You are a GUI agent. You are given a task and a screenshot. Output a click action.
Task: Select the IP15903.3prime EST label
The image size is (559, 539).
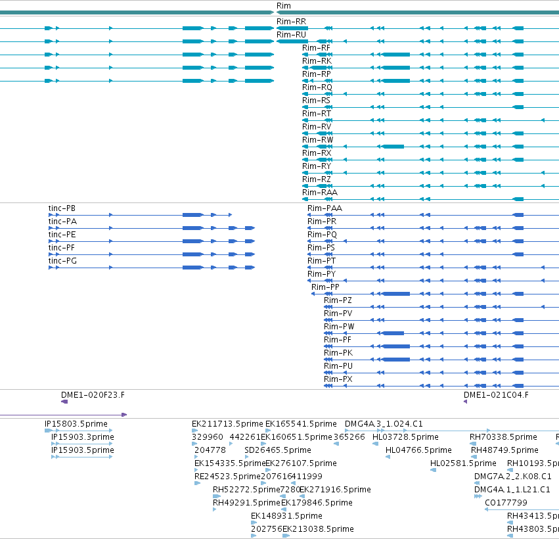[x=83, y=437]
